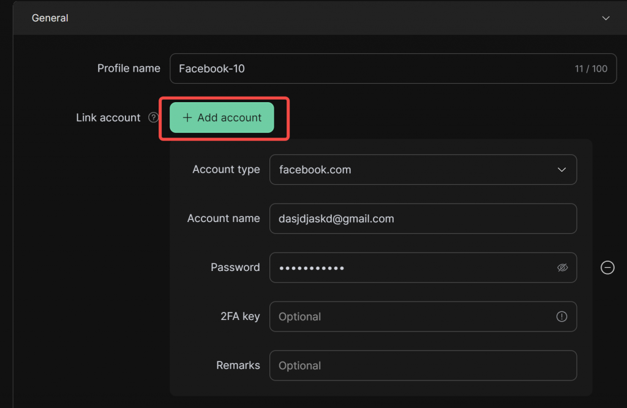The height and width of the screenshot is (408, 627).
Task: Click into the Profile name field
Action: [x=367, y=69]
